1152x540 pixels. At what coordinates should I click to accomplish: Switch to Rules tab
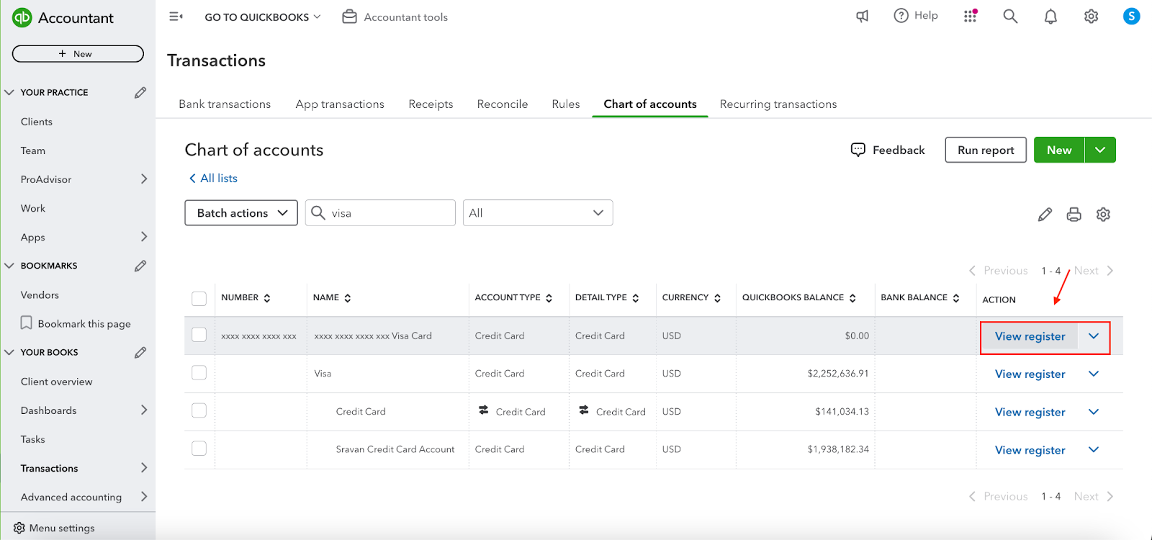click(x=566, y=104)
